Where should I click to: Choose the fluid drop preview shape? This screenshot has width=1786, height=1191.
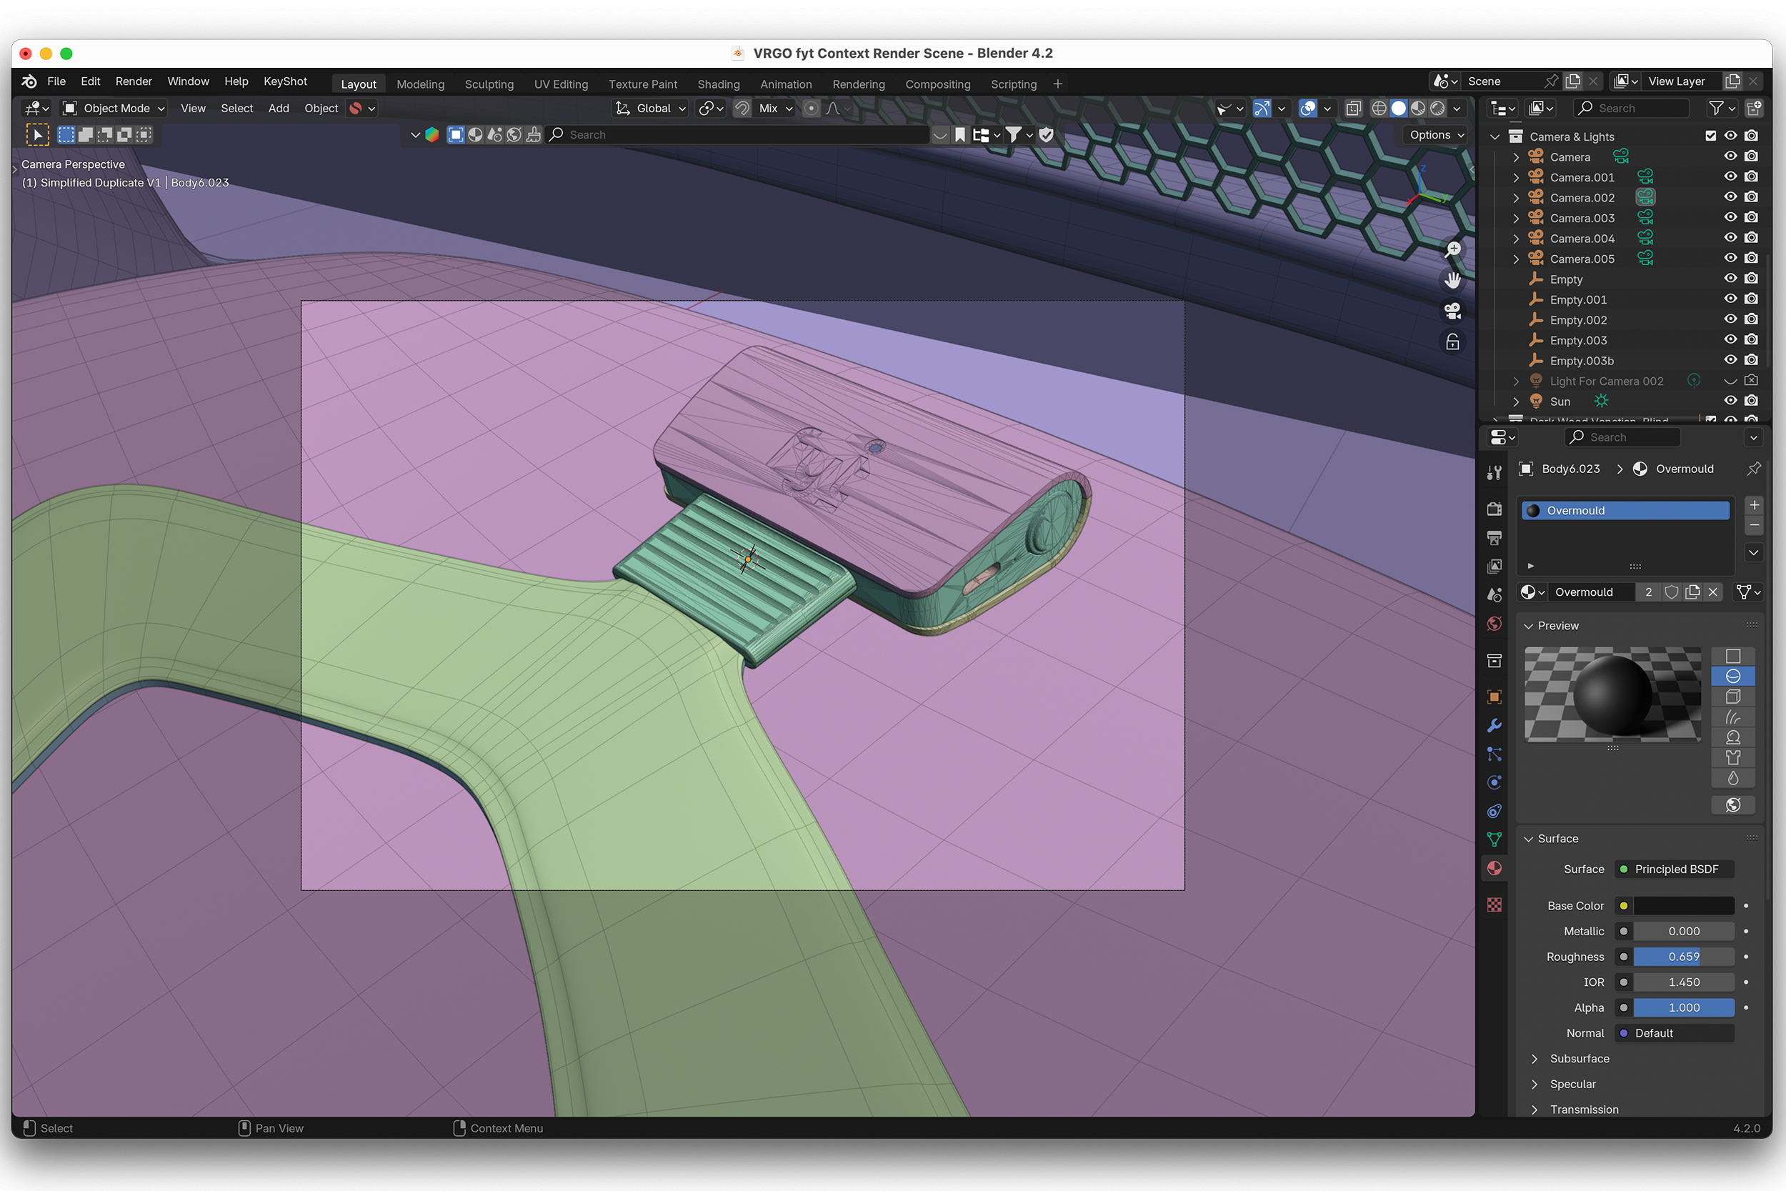pos(1732,779)
